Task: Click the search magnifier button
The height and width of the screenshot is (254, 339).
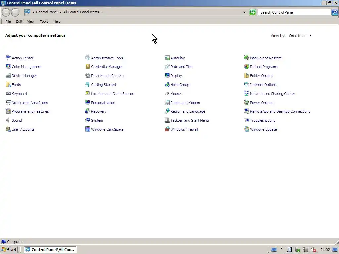Action: [335, 12]
